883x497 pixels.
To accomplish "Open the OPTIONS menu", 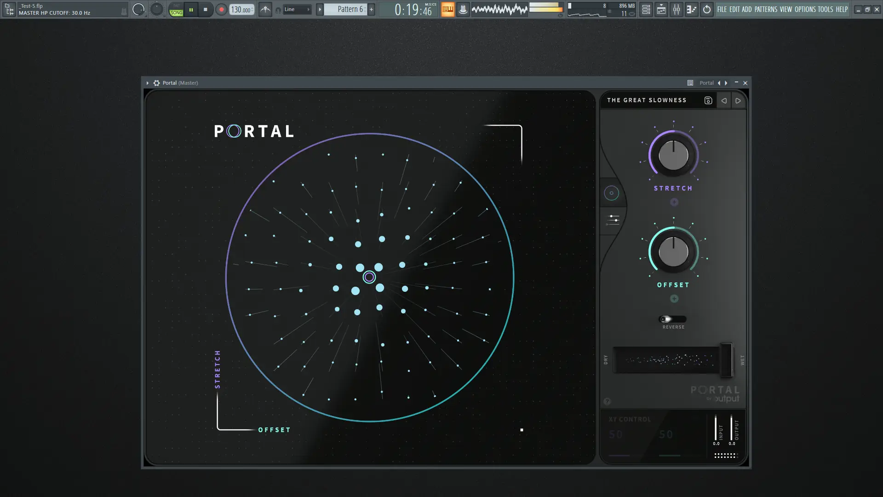I will point(805,9).
